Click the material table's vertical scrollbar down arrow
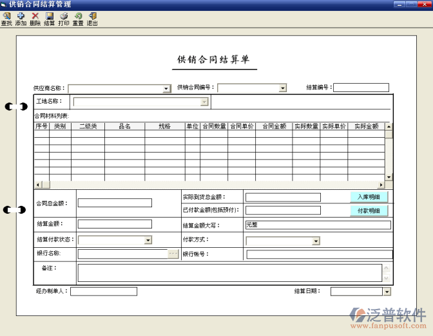The image size is (433, 336). point(389,177)
